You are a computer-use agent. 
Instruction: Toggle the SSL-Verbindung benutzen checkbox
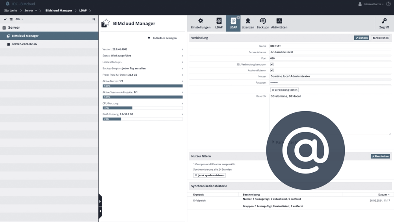272,64
